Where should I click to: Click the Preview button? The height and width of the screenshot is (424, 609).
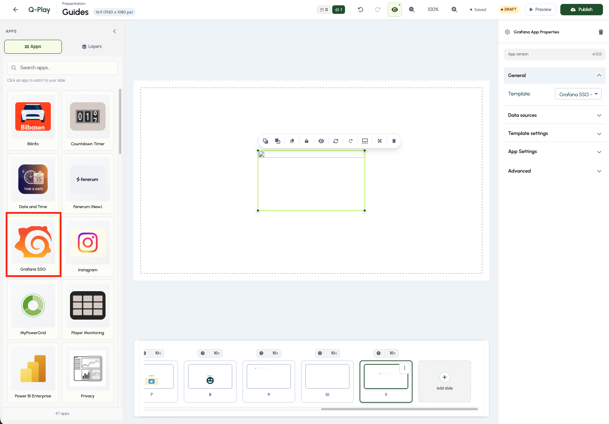pyautogui.click(x=540, y=10)
